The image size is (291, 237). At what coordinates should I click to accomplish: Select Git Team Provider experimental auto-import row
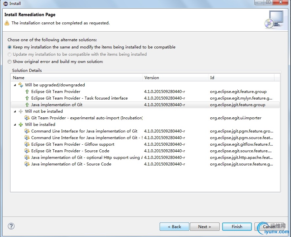click(x=145, y=118)
